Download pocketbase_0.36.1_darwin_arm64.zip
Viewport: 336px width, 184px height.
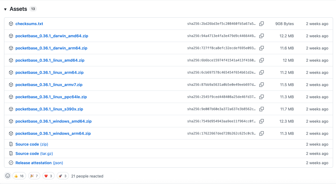tap(52, 48)
